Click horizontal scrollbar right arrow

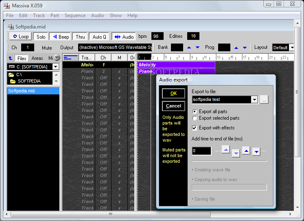tap(290, 214)
